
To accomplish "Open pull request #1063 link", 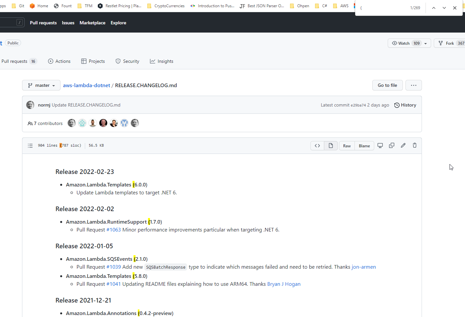I will tap(113, 230).
